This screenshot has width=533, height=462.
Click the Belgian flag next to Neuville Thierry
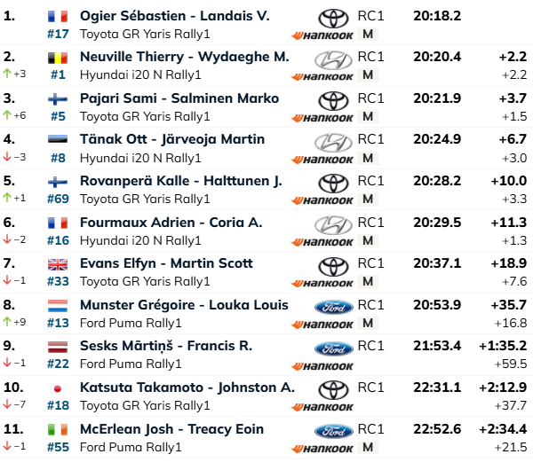[58, 58]
